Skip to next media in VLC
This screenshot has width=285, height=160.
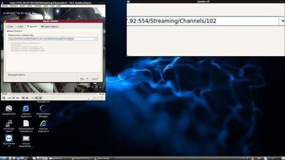pos(17,98)
